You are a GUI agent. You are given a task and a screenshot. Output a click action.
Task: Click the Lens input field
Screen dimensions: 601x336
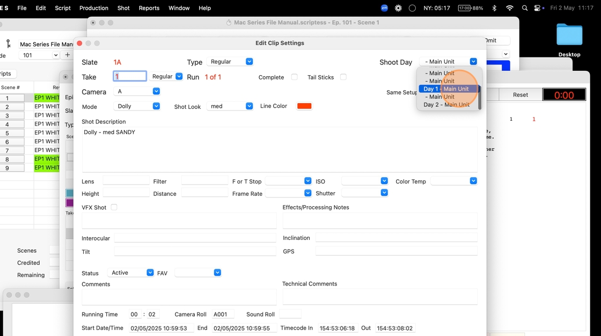click(126, 181)
